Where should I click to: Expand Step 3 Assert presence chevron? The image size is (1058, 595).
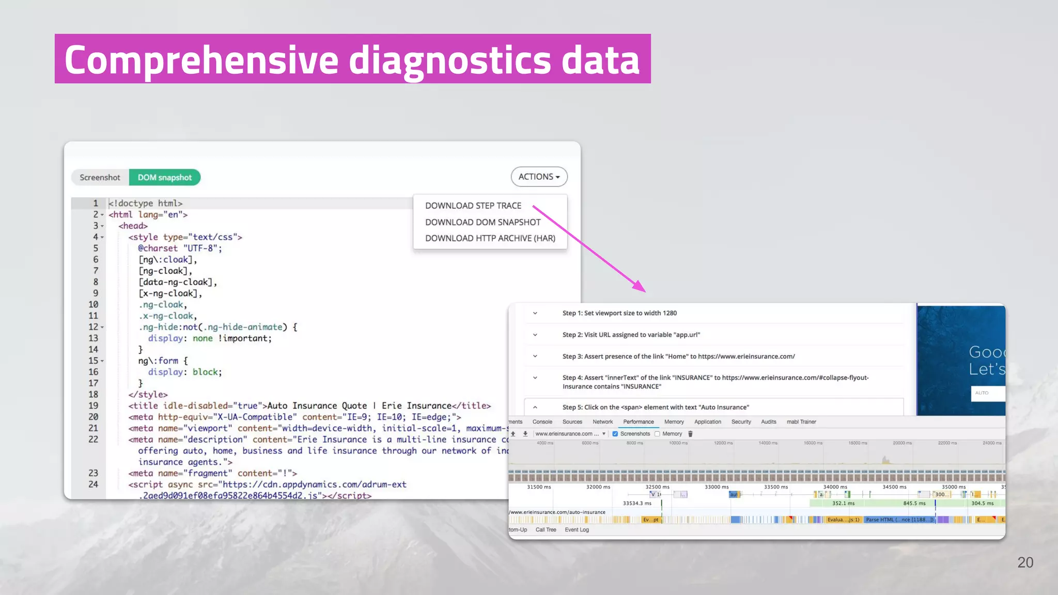point(535,356)
